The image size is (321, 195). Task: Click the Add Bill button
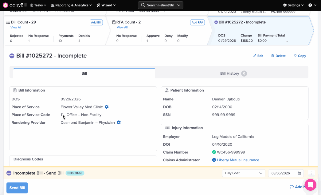coord(96,22)
